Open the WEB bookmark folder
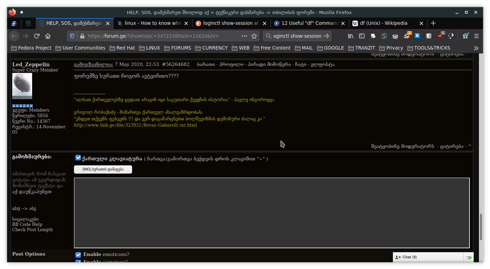This screenshot has height=269, width=490. coord(241,48)
